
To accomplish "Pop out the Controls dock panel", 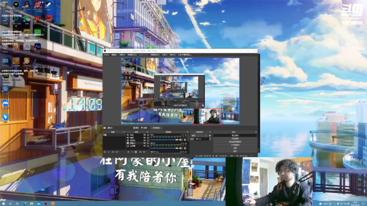I will [256, 132].
